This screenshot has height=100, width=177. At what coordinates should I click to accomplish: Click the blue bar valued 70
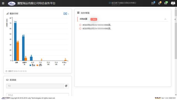coord(15,42)
